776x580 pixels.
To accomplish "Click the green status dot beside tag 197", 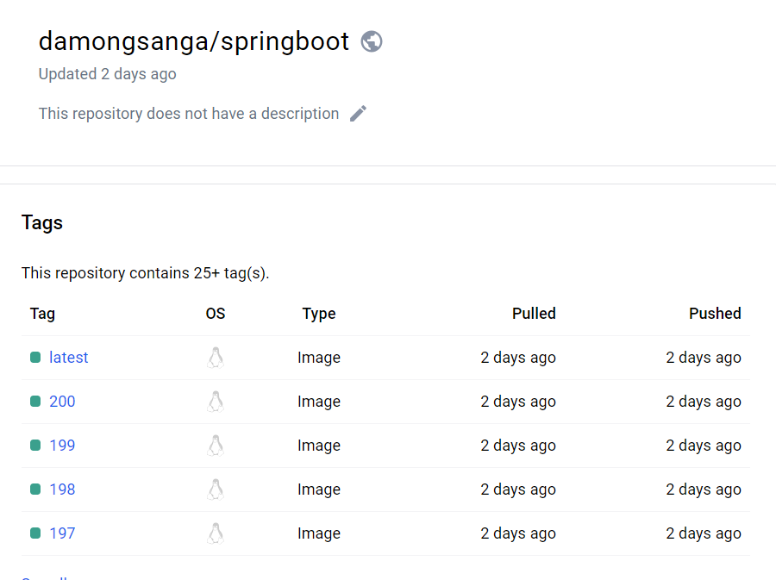I will [35, 533].
